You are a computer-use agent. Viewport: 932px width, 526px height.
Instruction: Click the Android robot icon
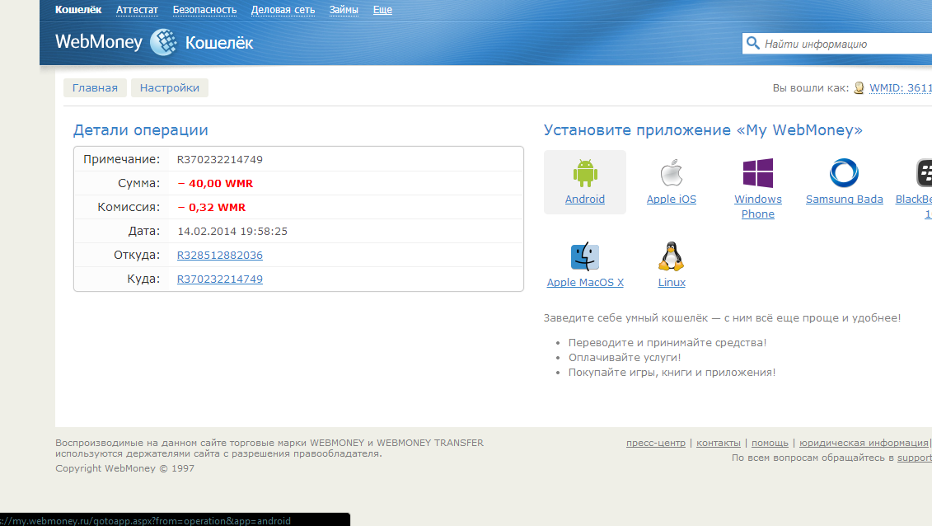click(585, 173)
